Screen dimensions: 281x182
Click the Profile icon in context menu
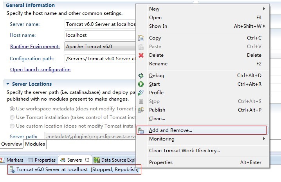point(141,93)
